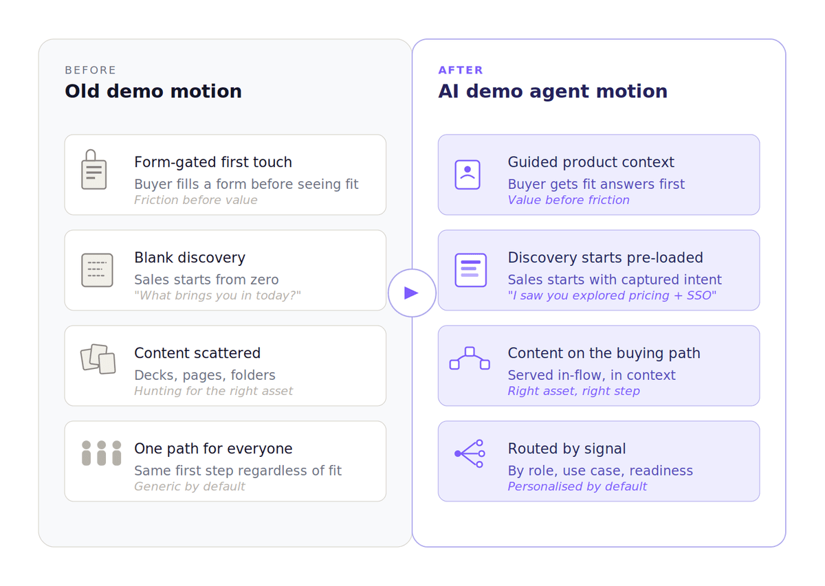Click the scattered pages icon beside Content scattered

98,359
